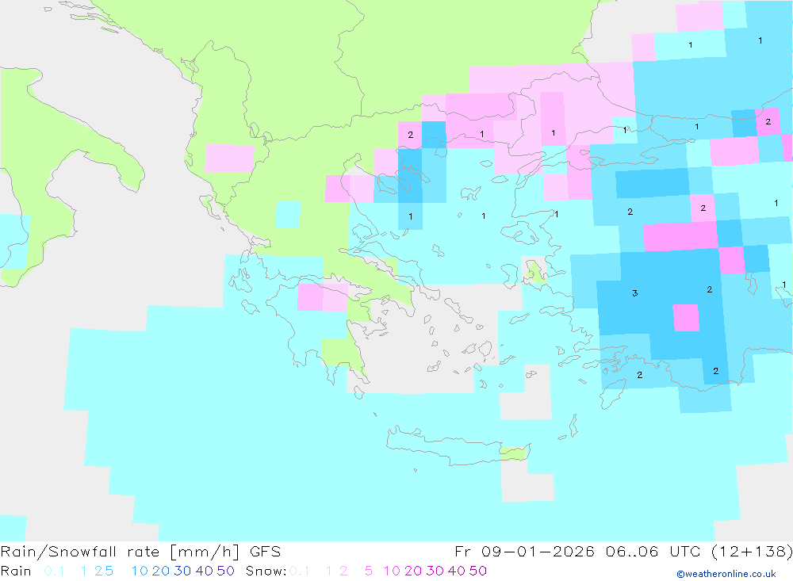Screen dimensions: 793x581
Task: Click the 'Rain' legend label
Action: pyautogui.click(x=16, y=571)
